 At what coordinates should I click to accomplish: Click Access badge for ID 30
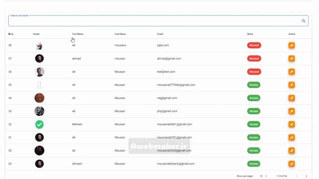[254, 151]
